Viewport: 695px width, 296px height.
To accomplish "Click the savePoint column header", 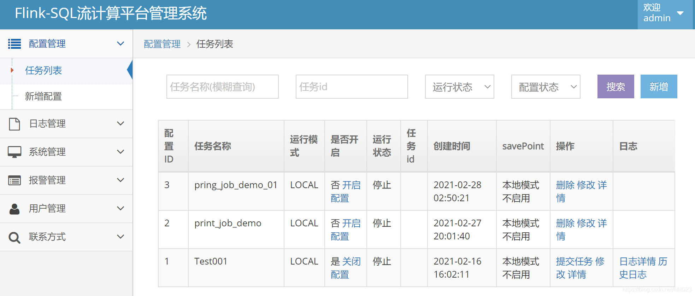I will 523,146.
